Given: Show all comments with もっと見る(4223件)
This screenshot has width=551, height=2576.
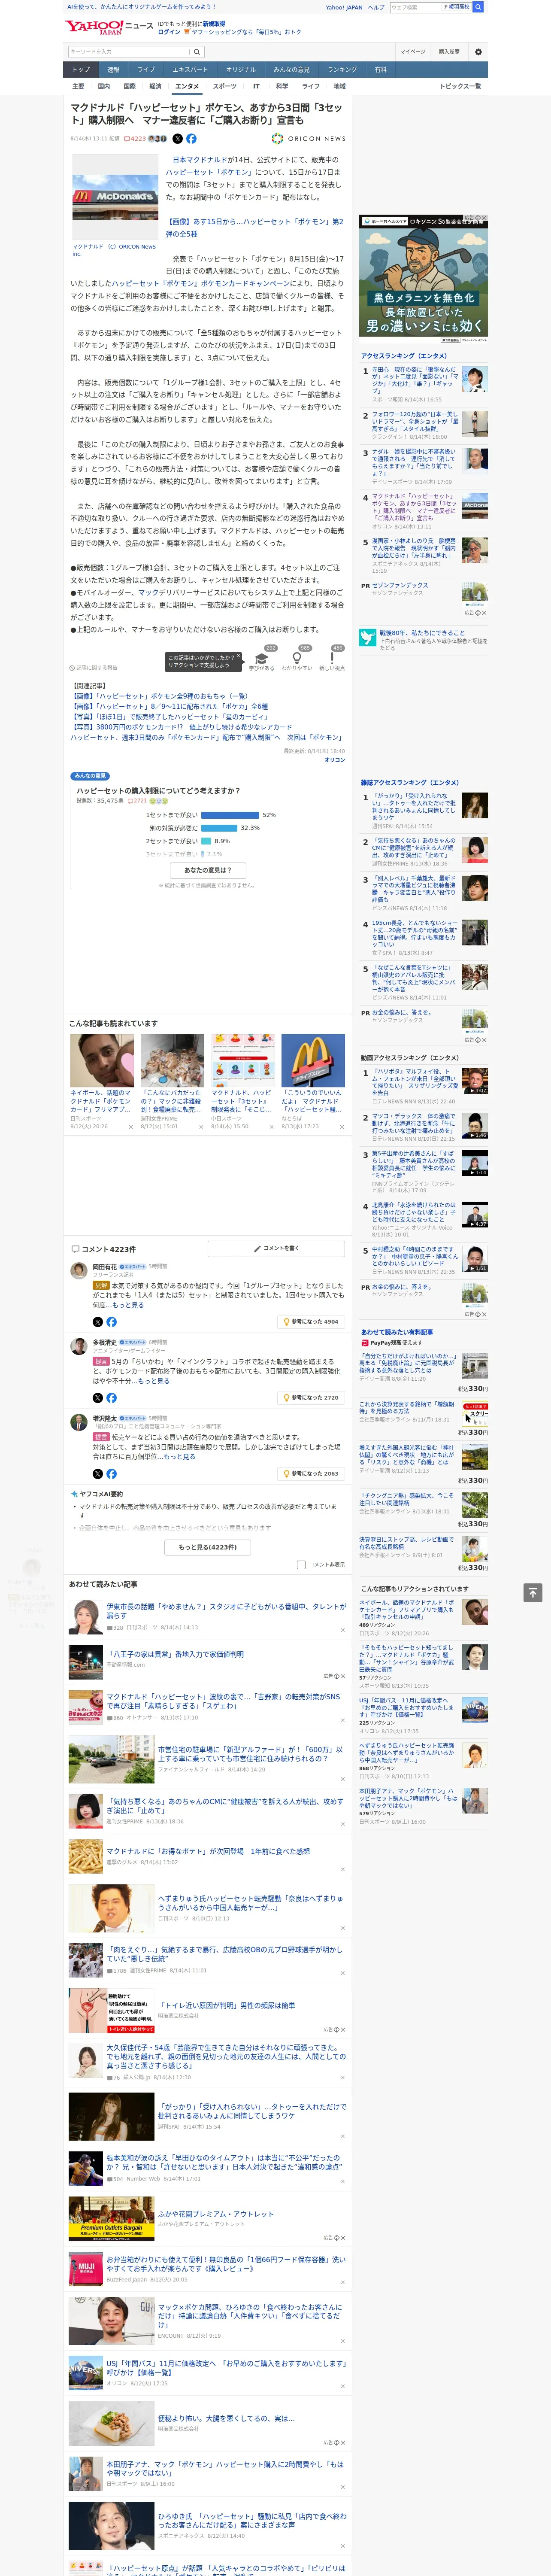Looking at the screenshot, I should click(x=208, y=1546).
